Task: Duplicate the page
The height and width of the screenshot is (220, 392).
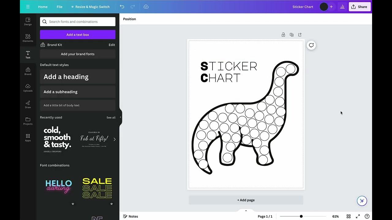Action: pyautogui.click(x=292, y=35)
